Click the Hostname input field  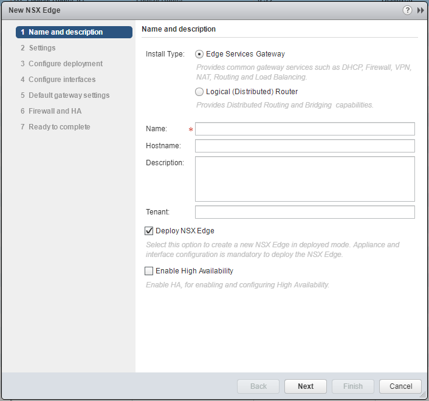(x=304, y=146)
